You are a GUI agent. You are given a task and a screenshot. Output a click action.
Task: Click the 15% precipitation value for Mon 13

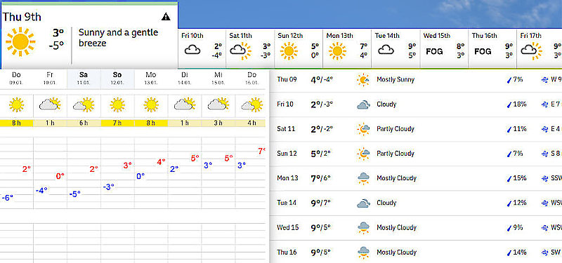519,178
